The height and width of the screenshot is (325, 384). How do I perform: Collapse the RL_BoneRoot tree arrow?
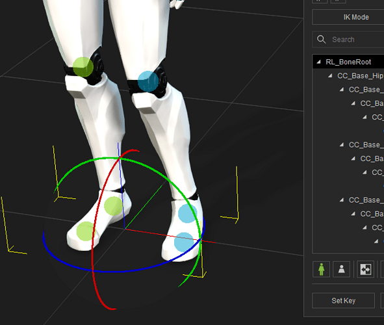(x=318, y=62)
